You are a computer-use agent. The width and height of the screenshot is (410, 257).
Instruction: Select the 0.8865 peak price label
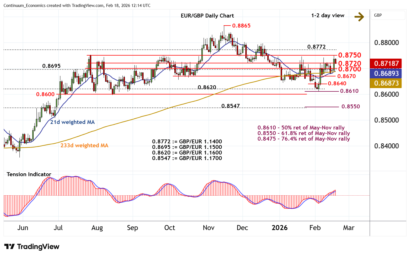point(241,26)
